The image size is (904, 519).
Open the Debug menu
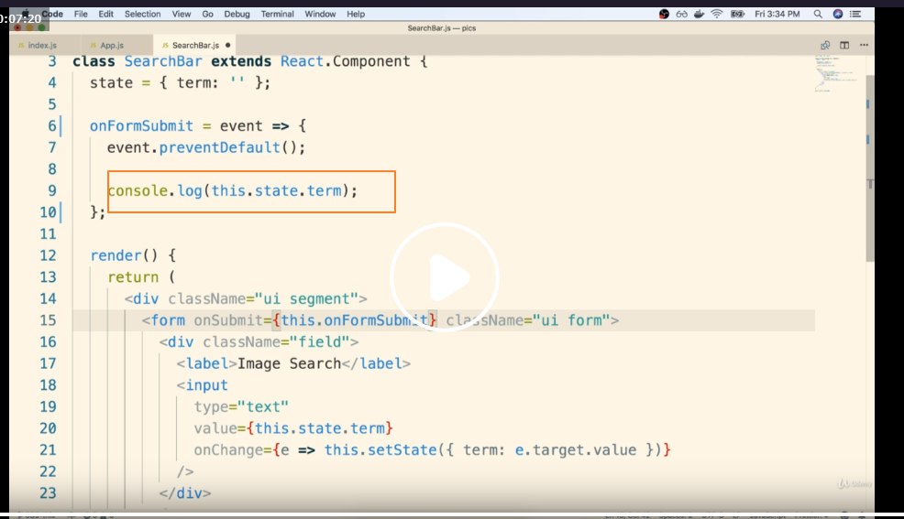pyautogui.click(x=237, y=14)
